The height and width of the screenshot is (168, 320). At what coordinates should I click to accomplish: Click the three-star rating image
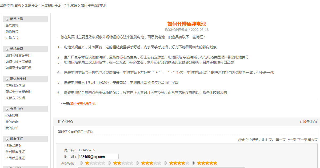tap(151, 163)
